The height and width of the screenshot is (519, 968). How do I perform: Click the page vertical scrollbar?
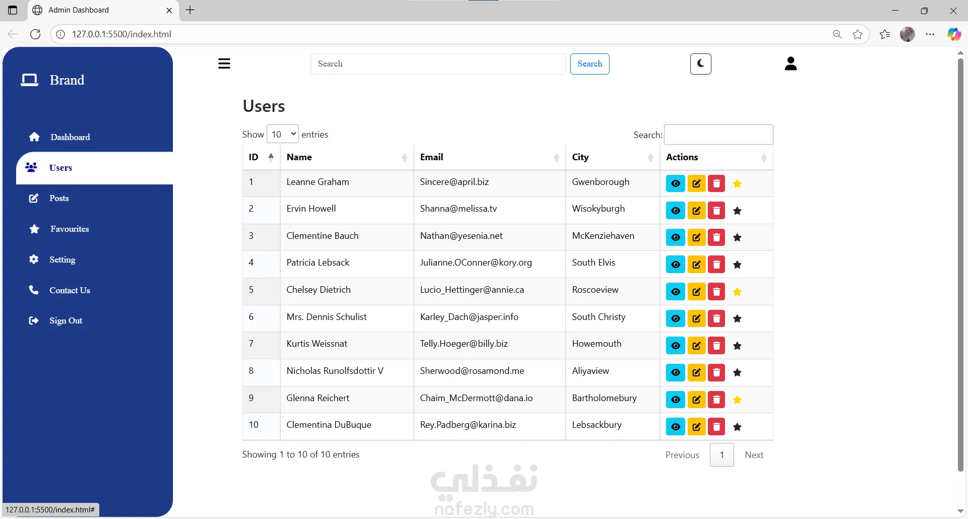point(960,262)
